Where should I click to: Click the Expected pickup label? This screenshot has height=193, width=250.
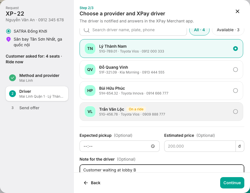95,135
